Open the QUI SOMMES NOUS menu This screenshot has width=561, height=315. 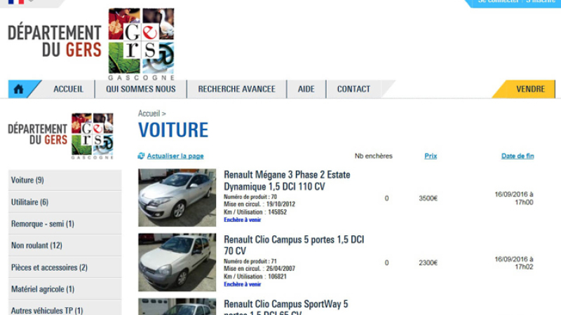[141, 89]
